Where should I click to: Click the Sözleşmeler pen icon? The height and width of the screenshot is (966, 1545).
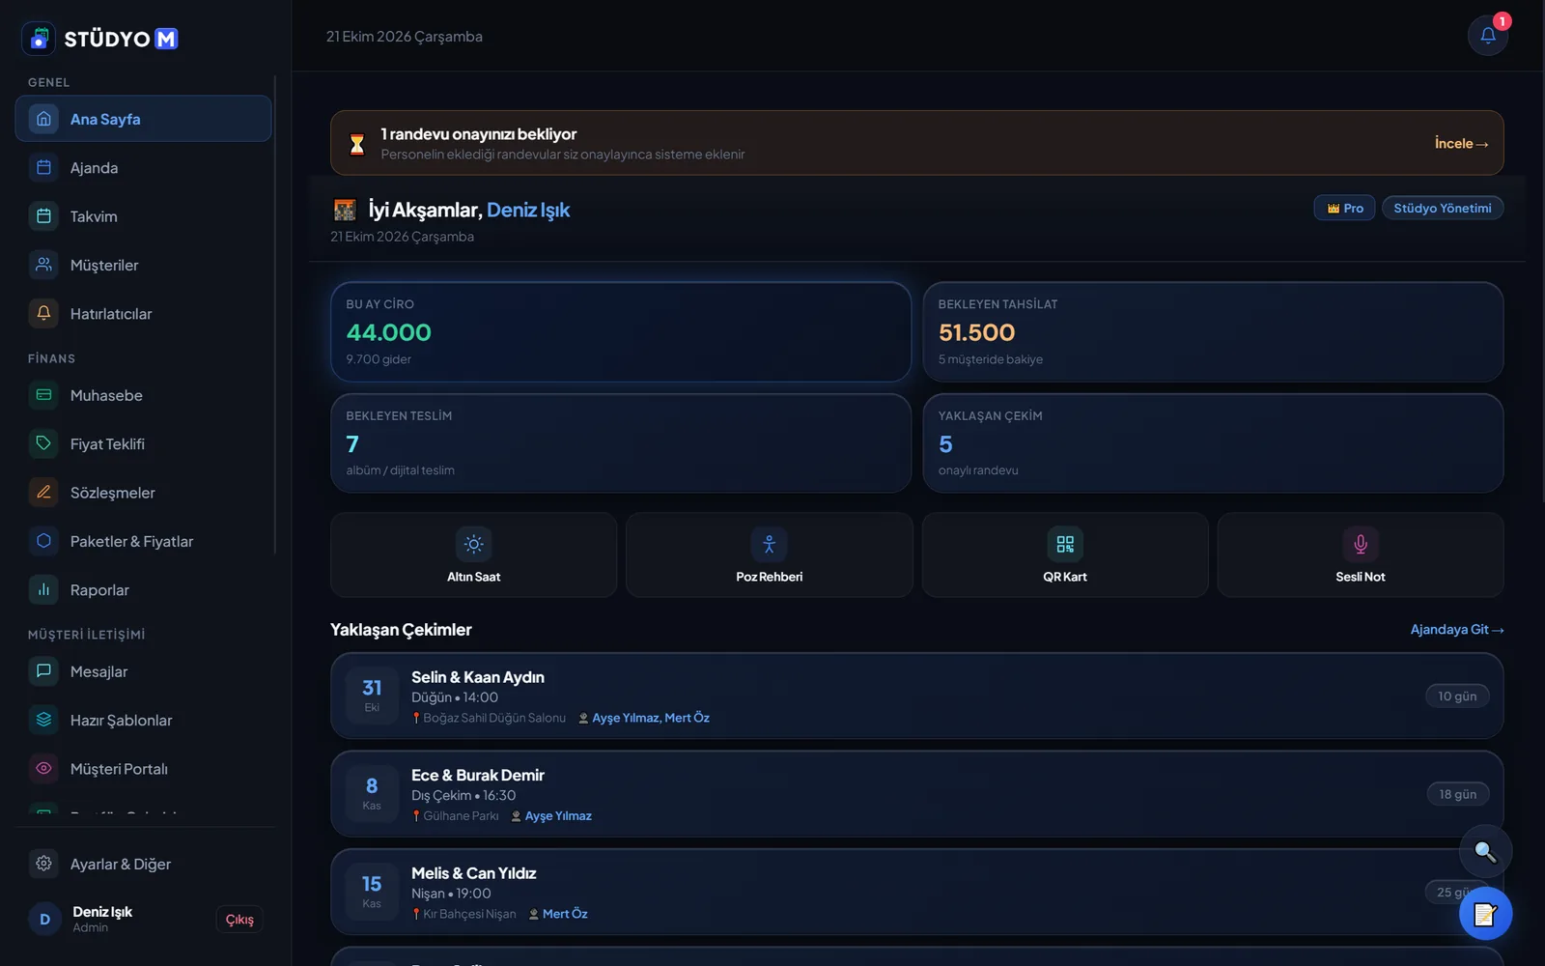click(x=43, y=493)
